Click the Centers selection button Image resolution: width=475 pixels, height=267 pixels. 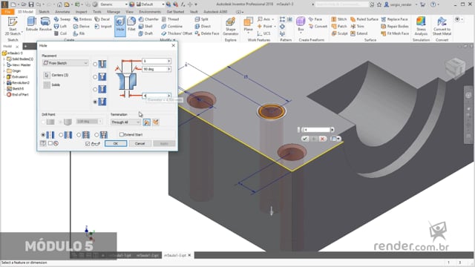coord(47,75)
